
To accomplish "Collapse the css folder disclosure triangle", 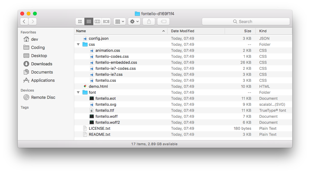I will coord(78,45).
